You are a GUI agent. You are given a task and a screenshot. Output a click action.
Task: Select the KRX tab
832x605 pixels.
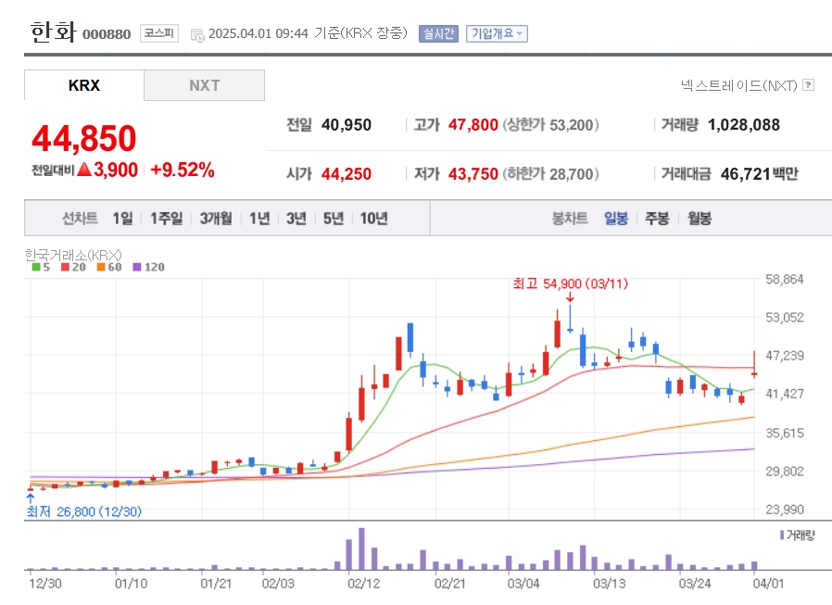pyautogui.click(x=83, y=85)
